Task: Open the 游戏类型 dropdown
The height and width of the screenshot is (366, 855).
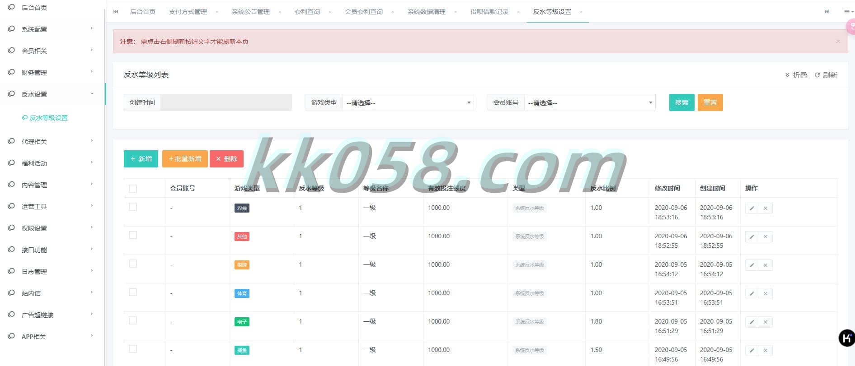Action: pos(408,103)
